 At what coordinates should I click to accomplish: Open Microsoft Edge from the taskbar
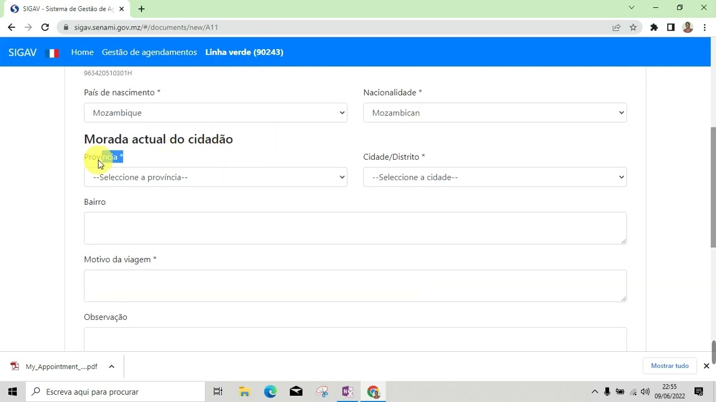coord(270,391)
